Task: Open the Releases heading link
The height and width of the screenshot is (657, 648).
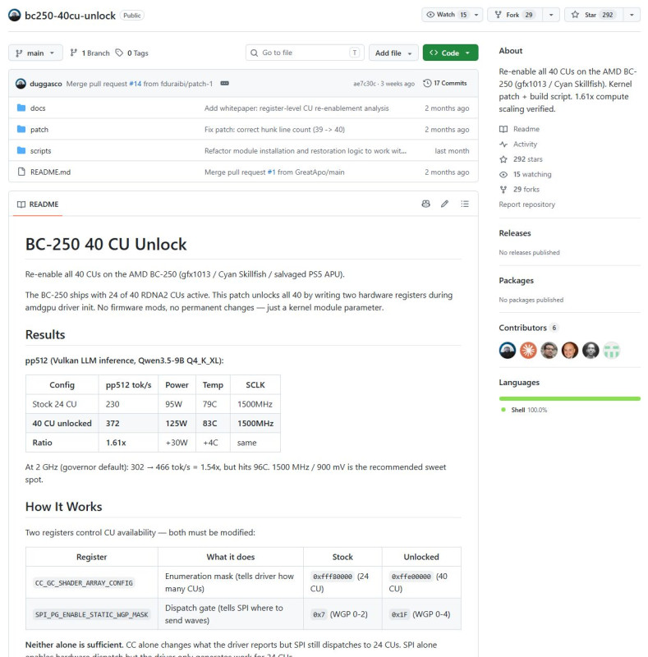Action: (515, 233)
